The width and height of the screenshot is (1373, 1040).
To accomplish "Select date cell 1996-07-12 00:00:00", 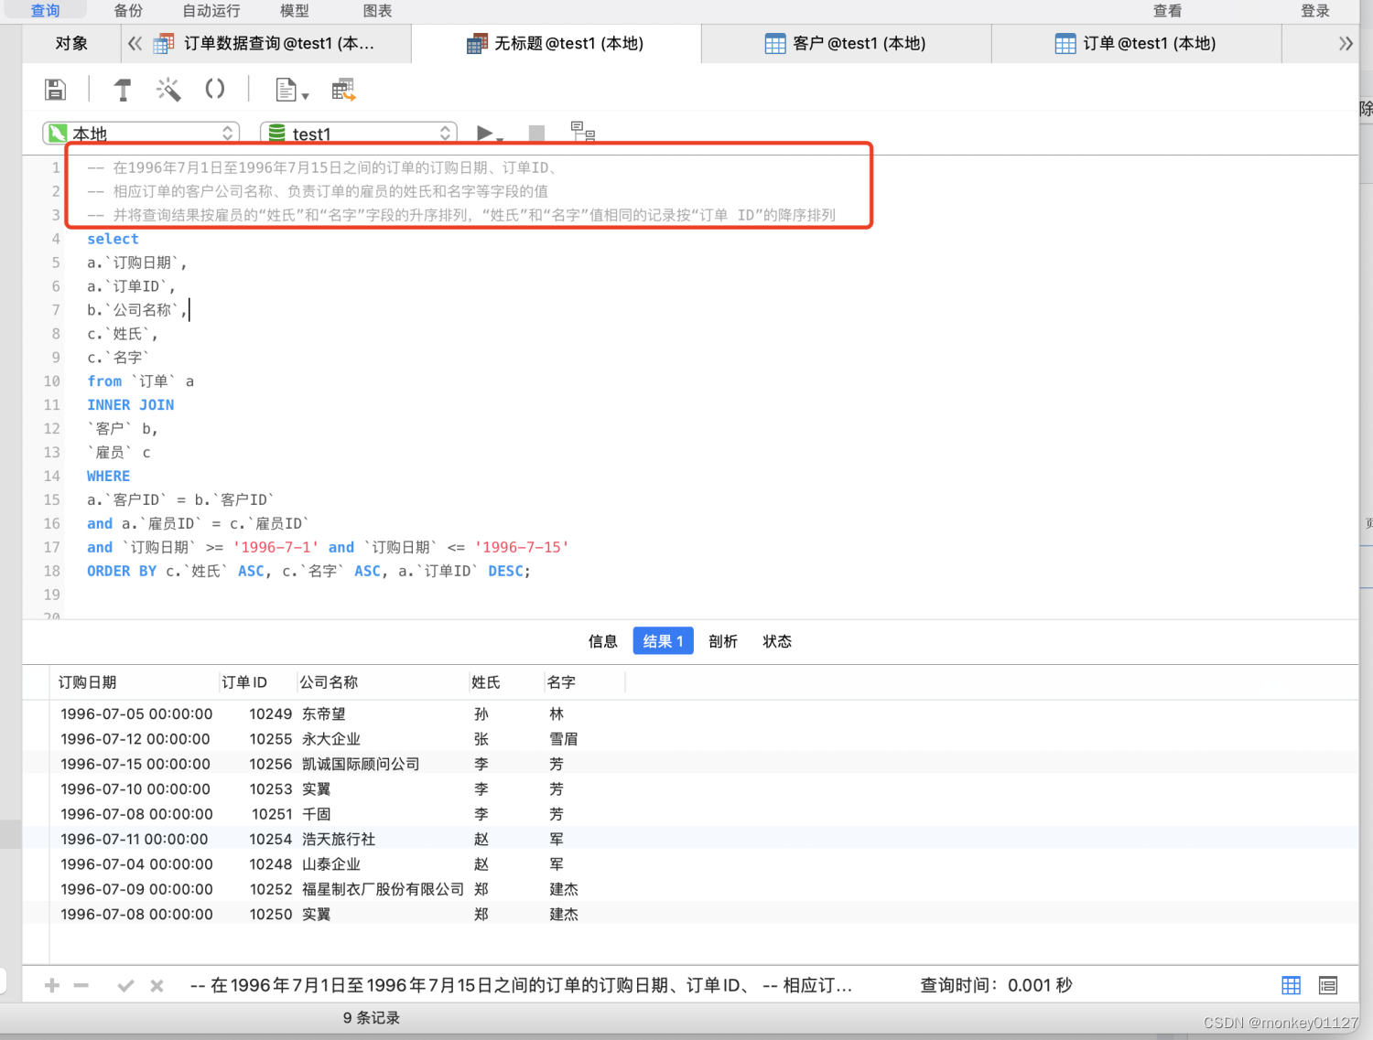I will tap(135, 739).
